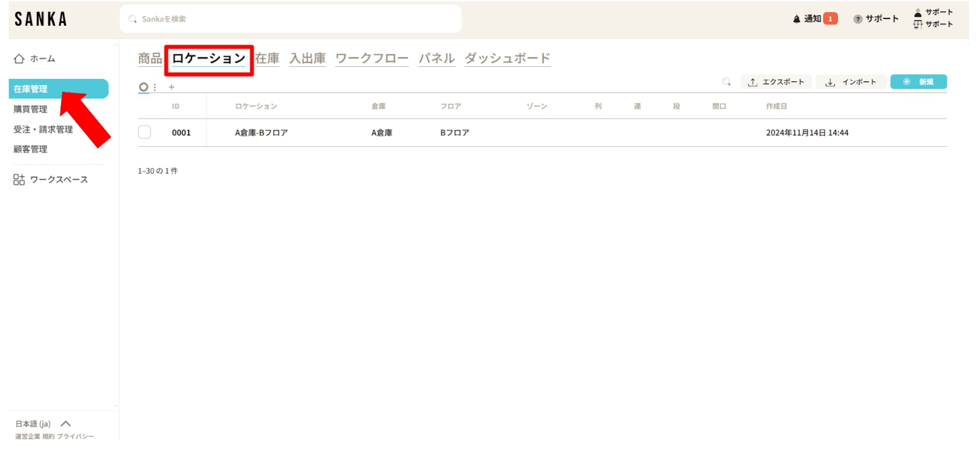The image size is (978, 449).
Task: Select 在庫管理 in the sidebar
Action: pos(59,89)
